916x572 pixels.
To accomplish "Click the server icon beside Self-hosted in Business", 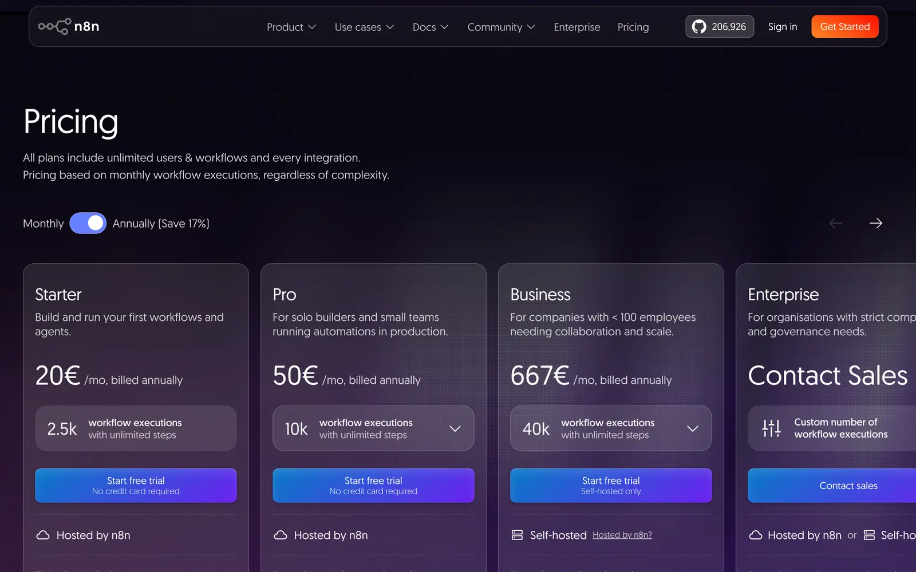I will pyautogui.click(x=517, y=535).
